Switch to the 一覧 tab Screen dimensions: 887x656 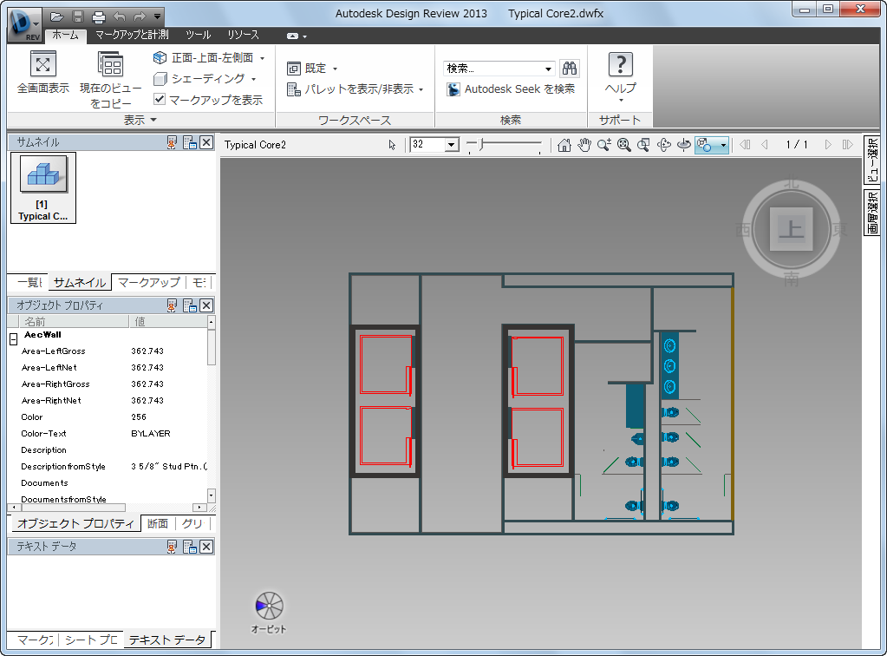pyautogui.click(x=29, y=282)
